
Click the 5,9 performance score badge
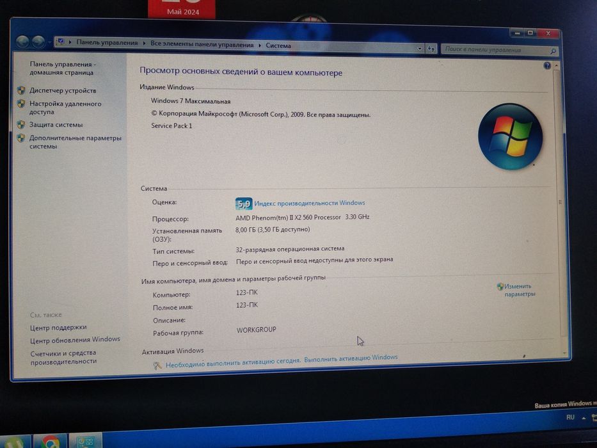point(244,204)
